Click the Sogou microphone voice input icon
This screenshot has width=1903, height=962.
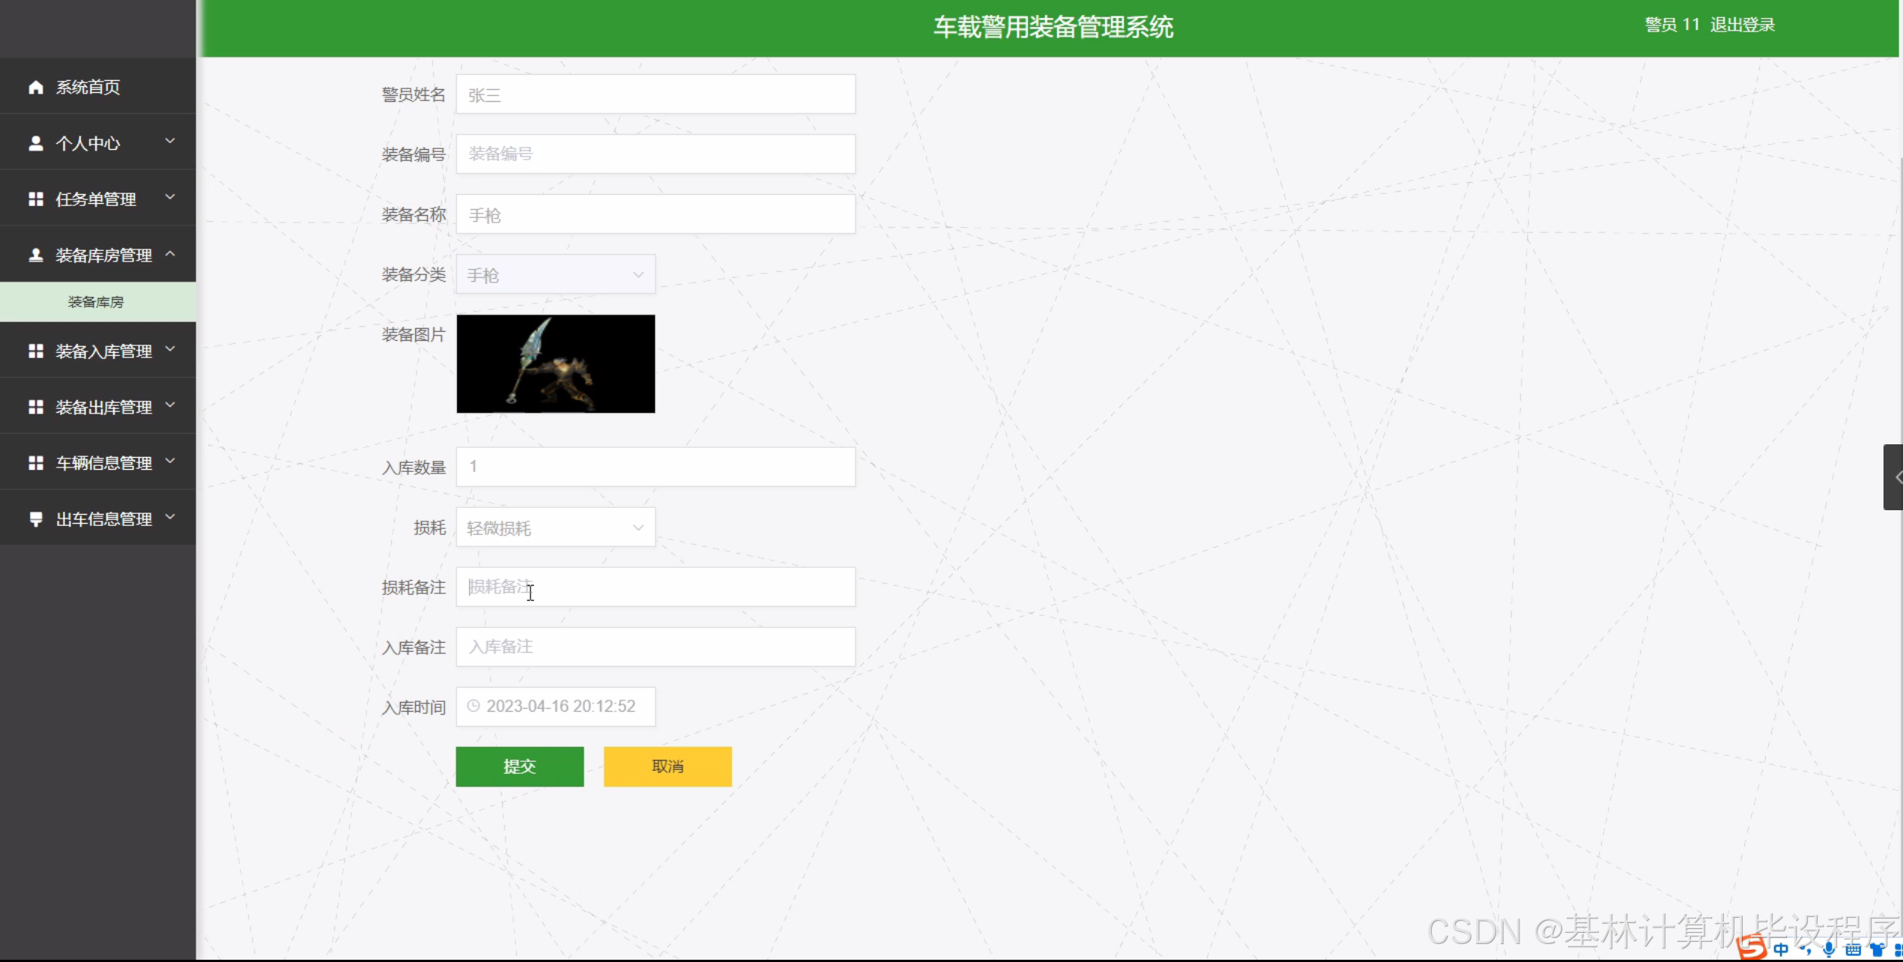point(1829,949)
